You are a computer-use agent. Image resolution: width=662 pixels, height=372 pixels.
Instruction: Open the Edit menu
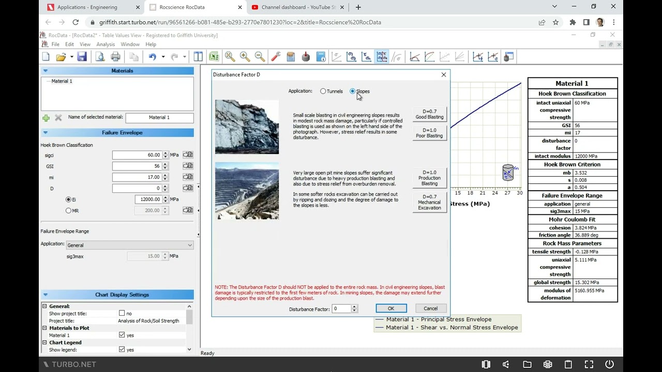pos(69,44)
